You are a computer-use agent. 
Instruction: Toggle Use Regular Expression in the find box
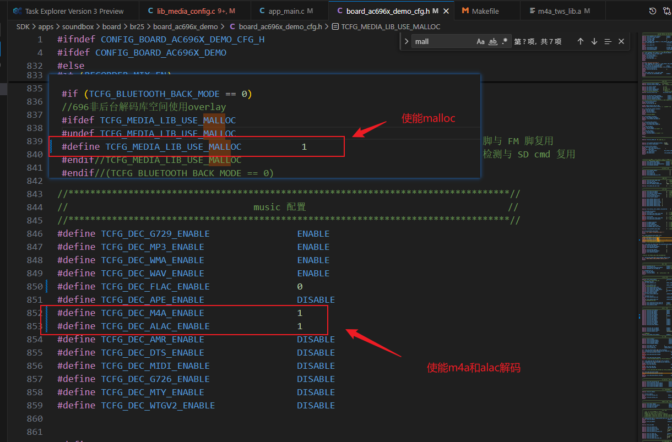tap(505, 41)
